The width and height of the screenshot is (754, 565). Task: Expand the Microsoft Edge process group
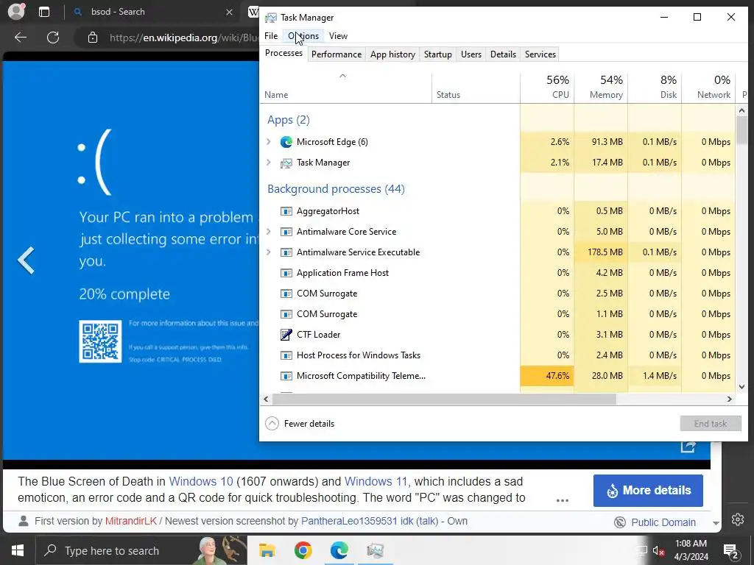269,142
